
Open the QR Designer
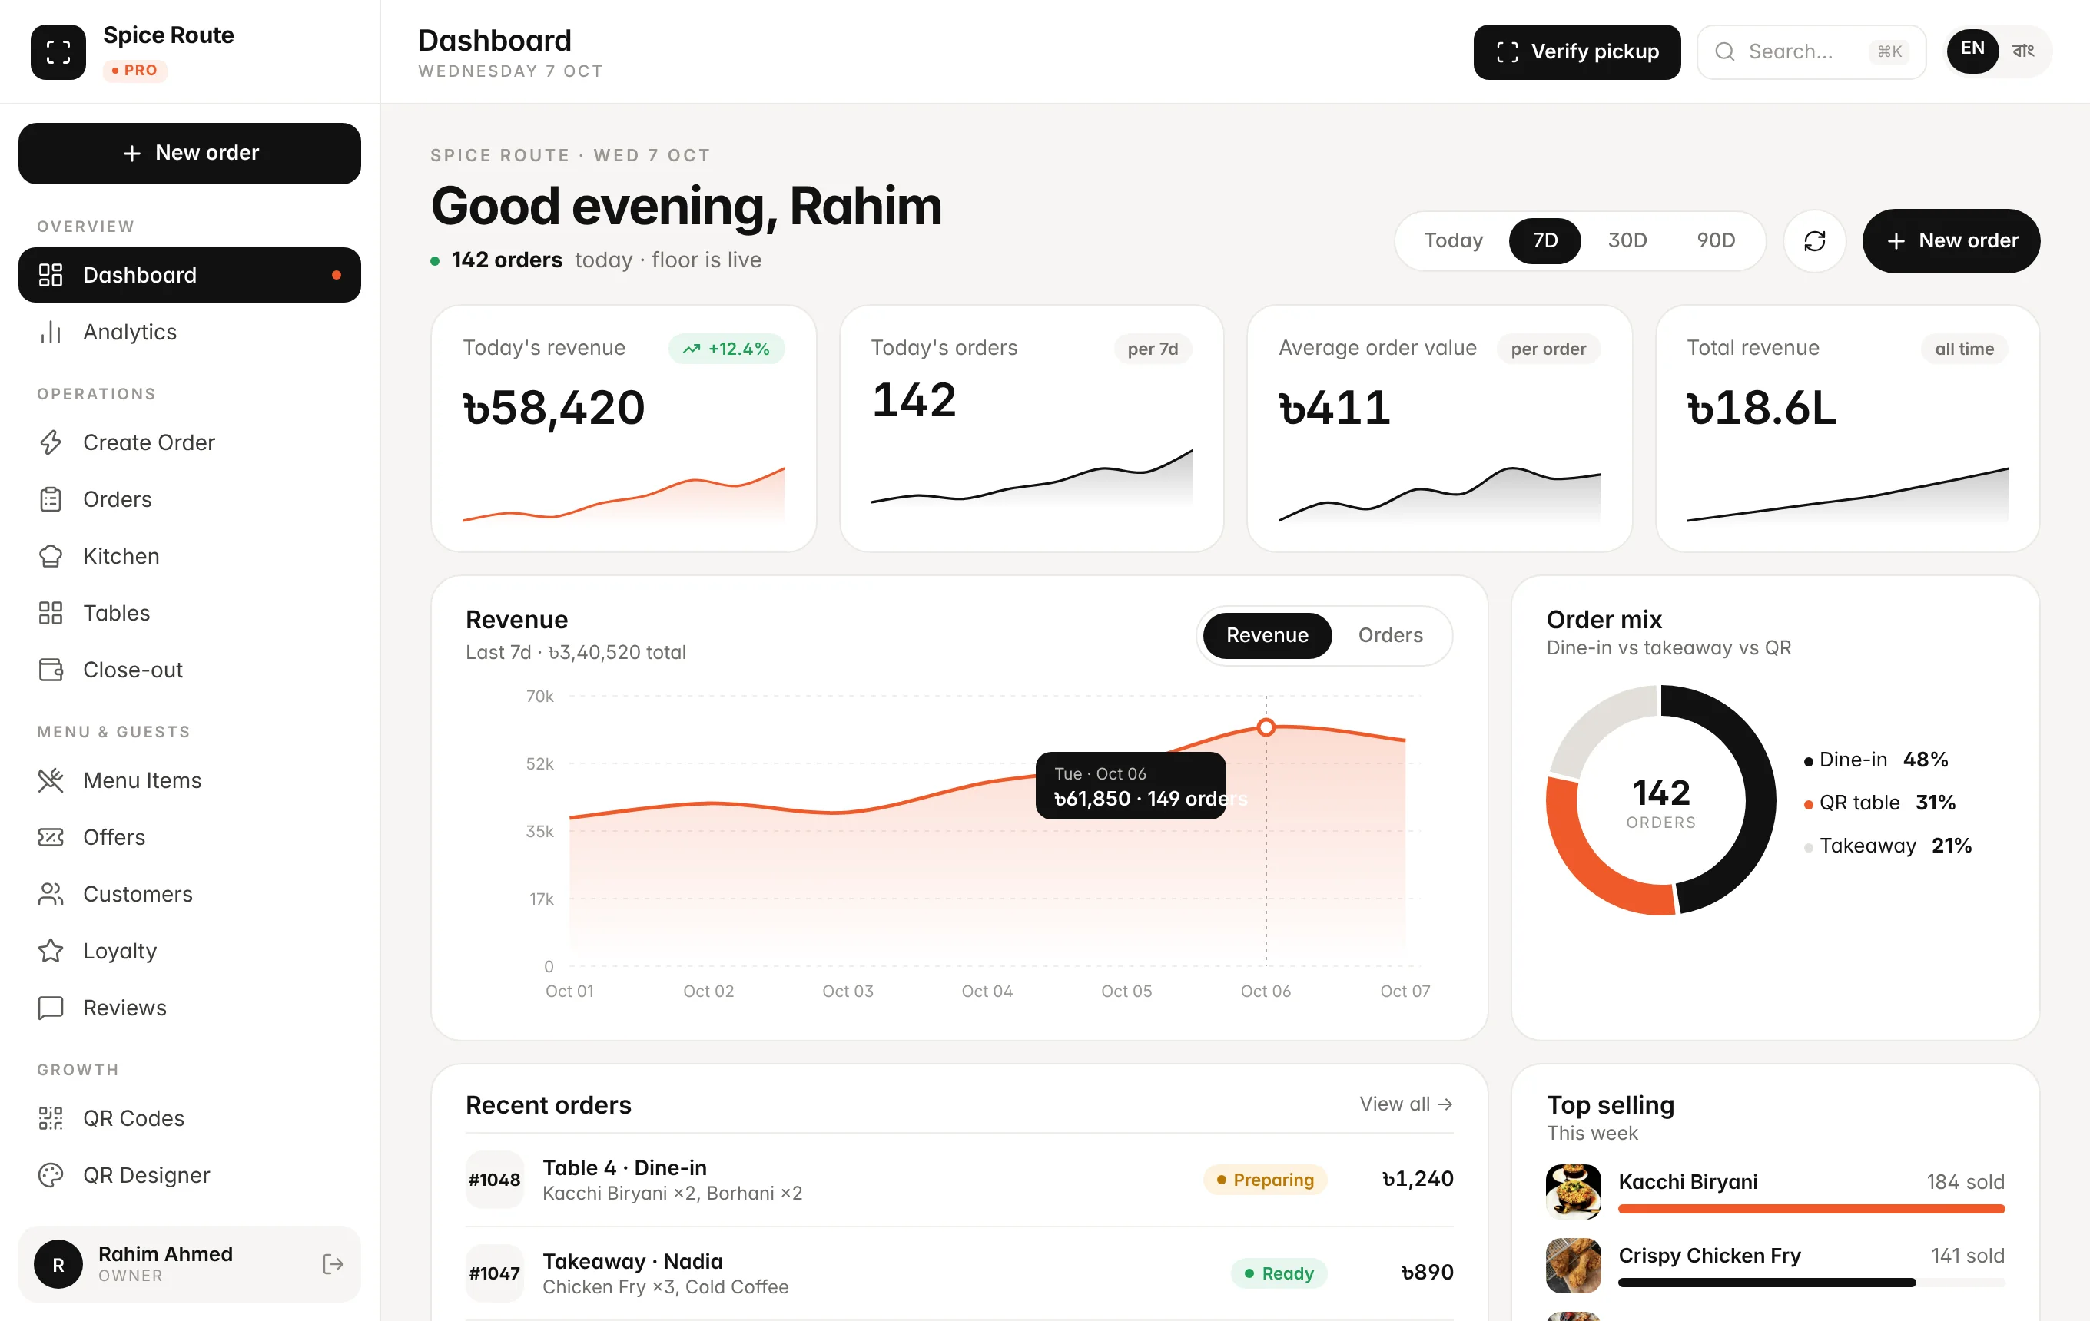pos(189,1175)
